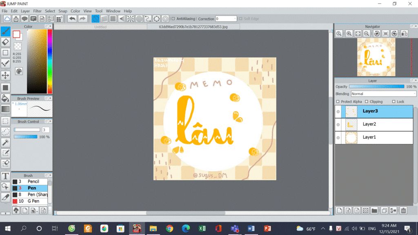The image size is (418, 235).
Task: Download brush from cloud icon
Action: pyautogui.click(x=16, y=211)
